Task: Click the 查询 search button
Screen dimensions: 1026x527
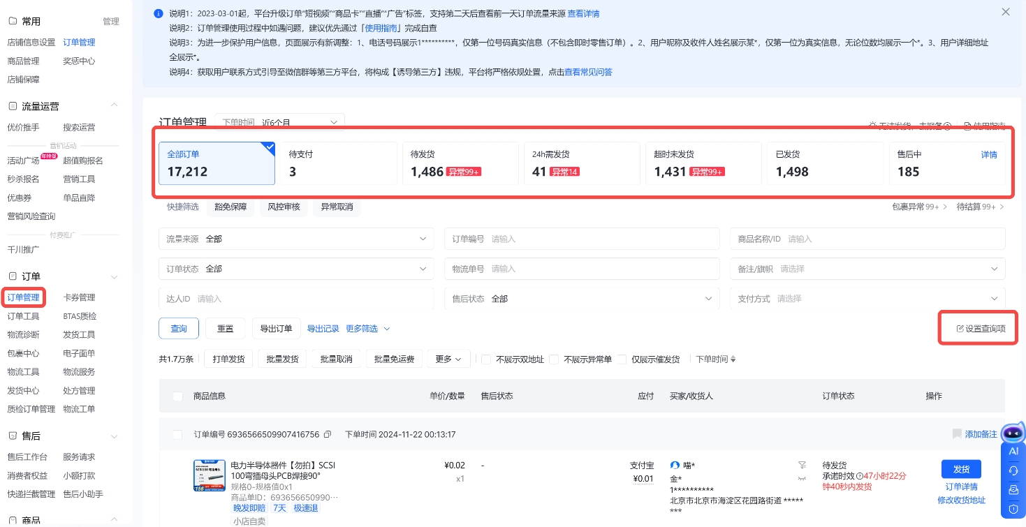Action: (x=179, y=329)
